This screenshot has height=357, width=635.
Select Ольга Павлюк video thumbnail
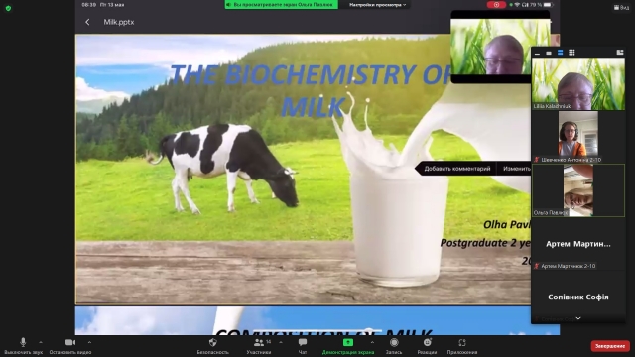point(578,190)
